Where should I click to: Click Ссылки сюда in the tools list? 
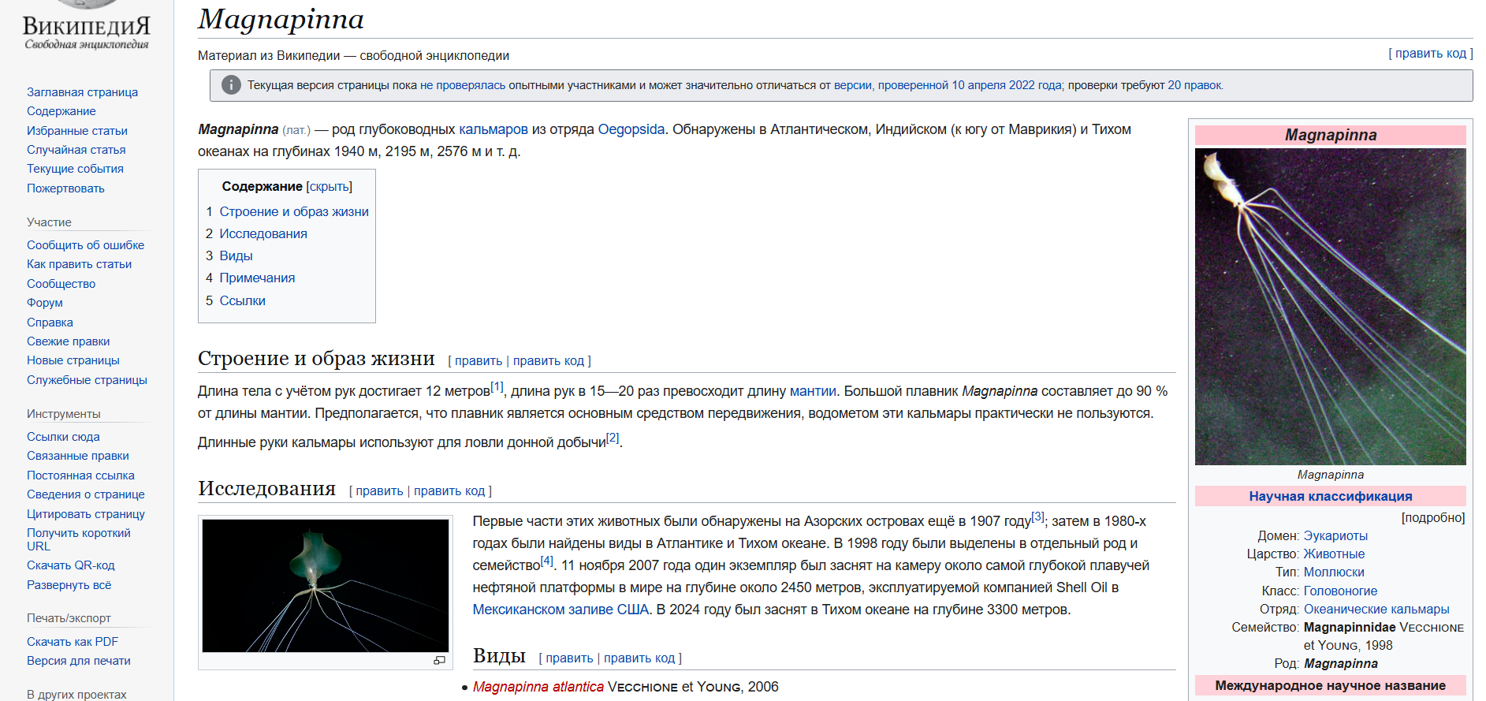click(63, 437)
